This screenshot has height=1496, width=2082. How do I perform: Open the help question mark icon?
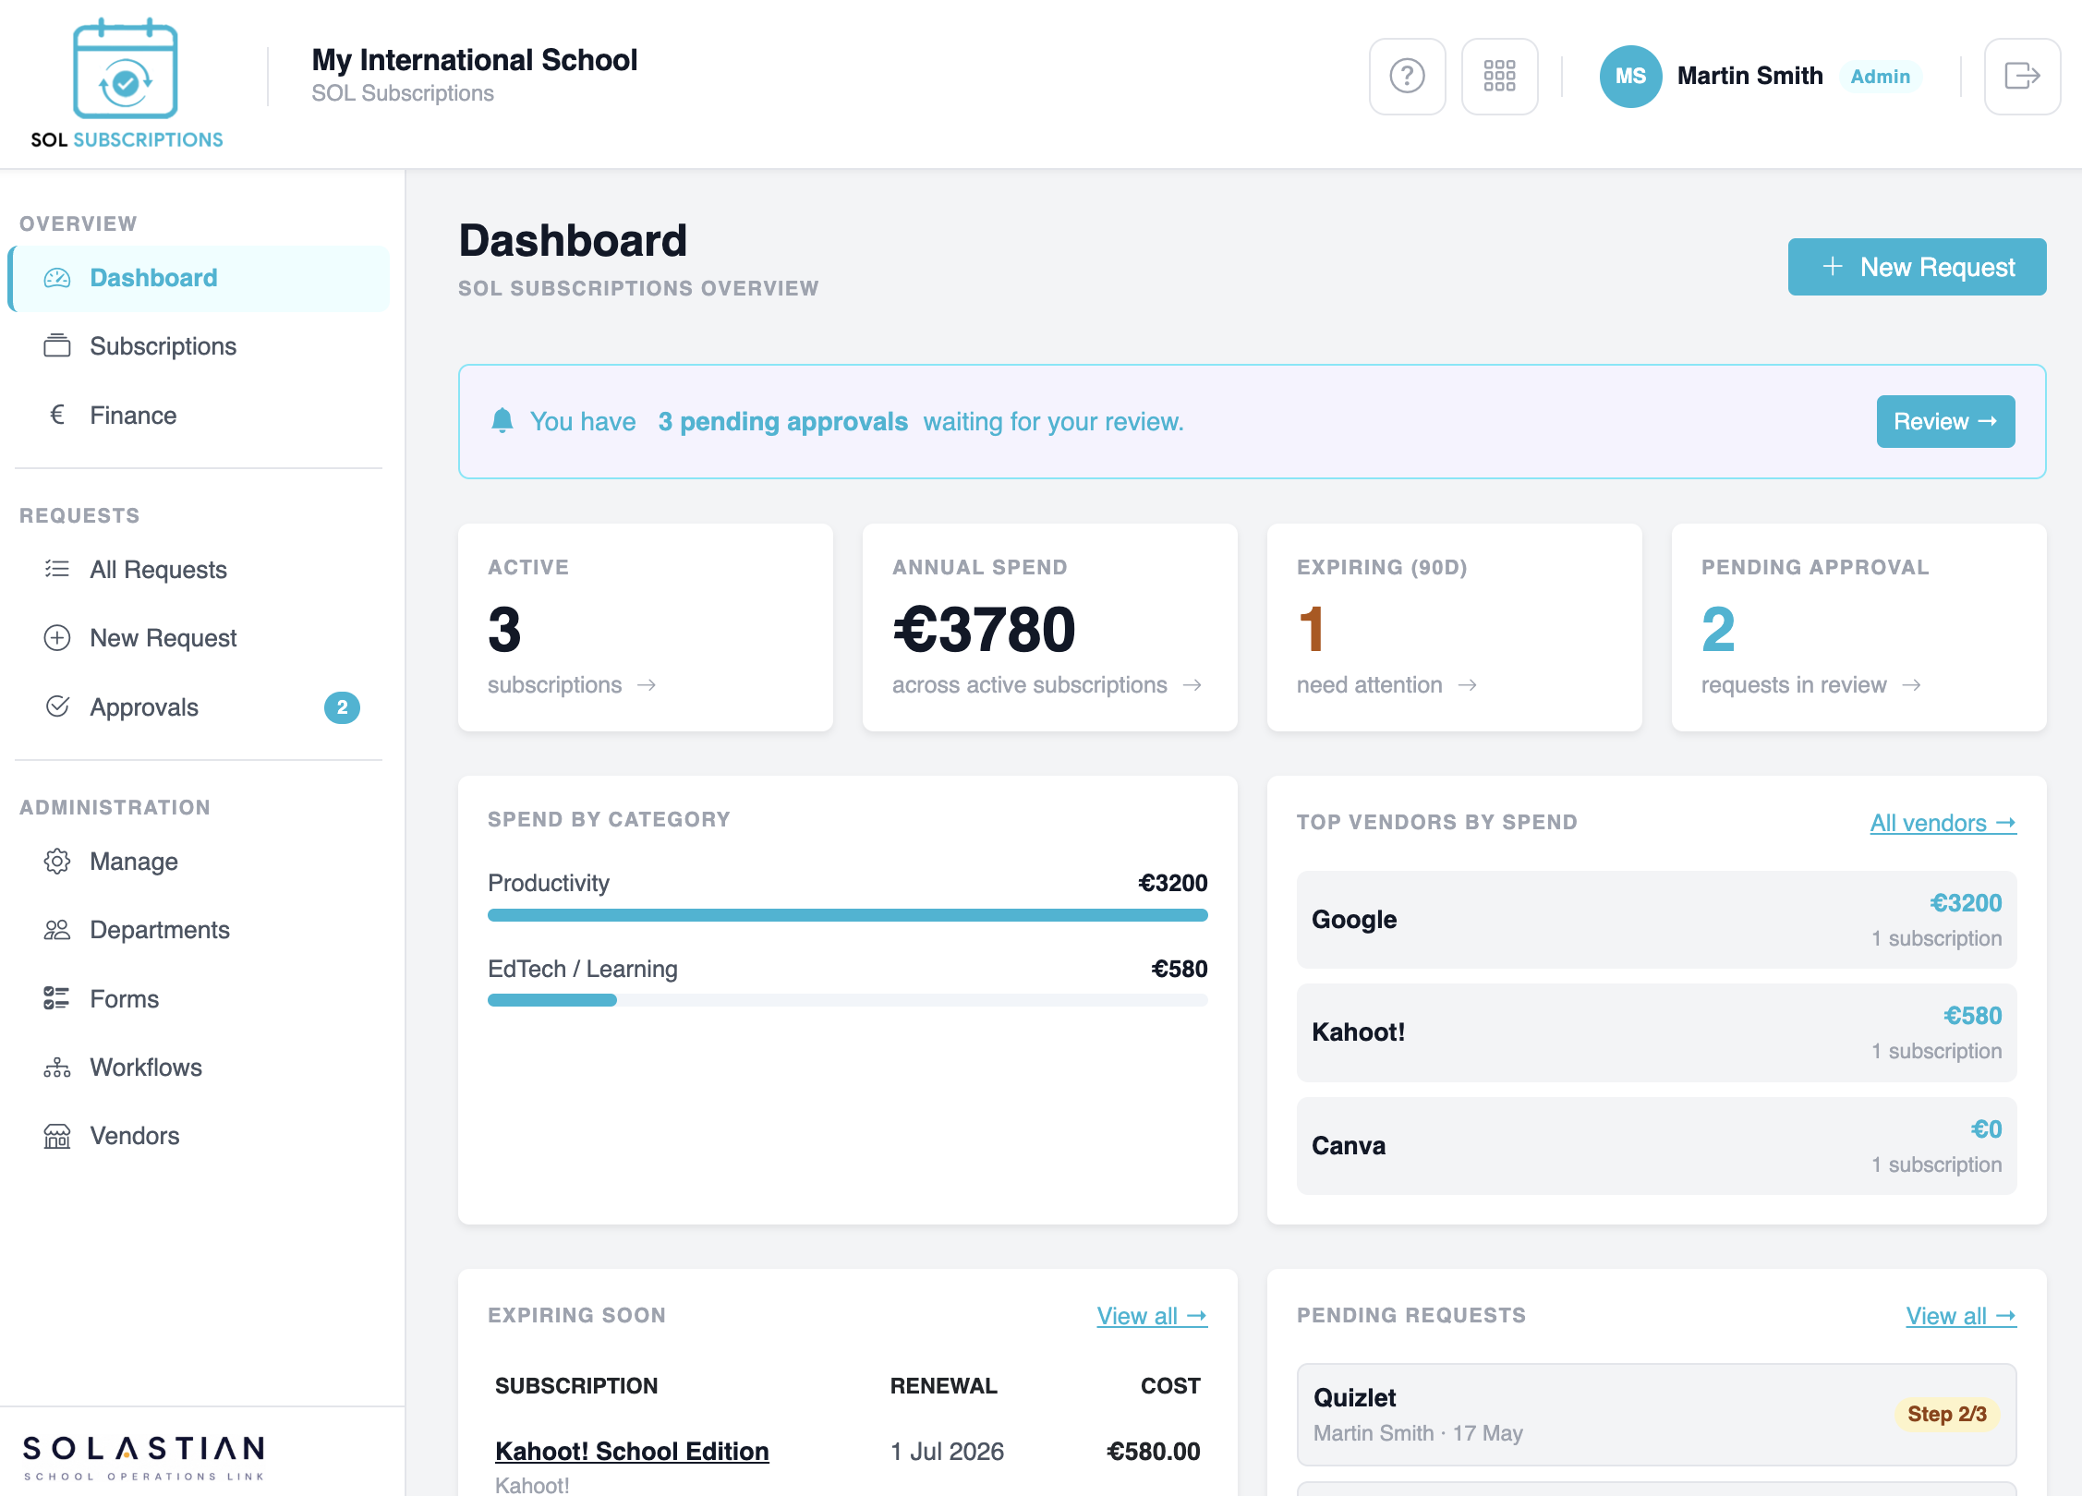(x=1407, y=76)
